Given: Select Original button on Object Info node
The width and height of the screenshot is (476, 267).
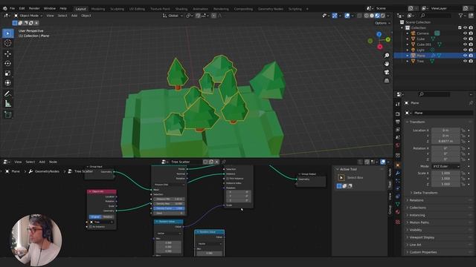Looking at the screenshot, I should tap(95, 217).
